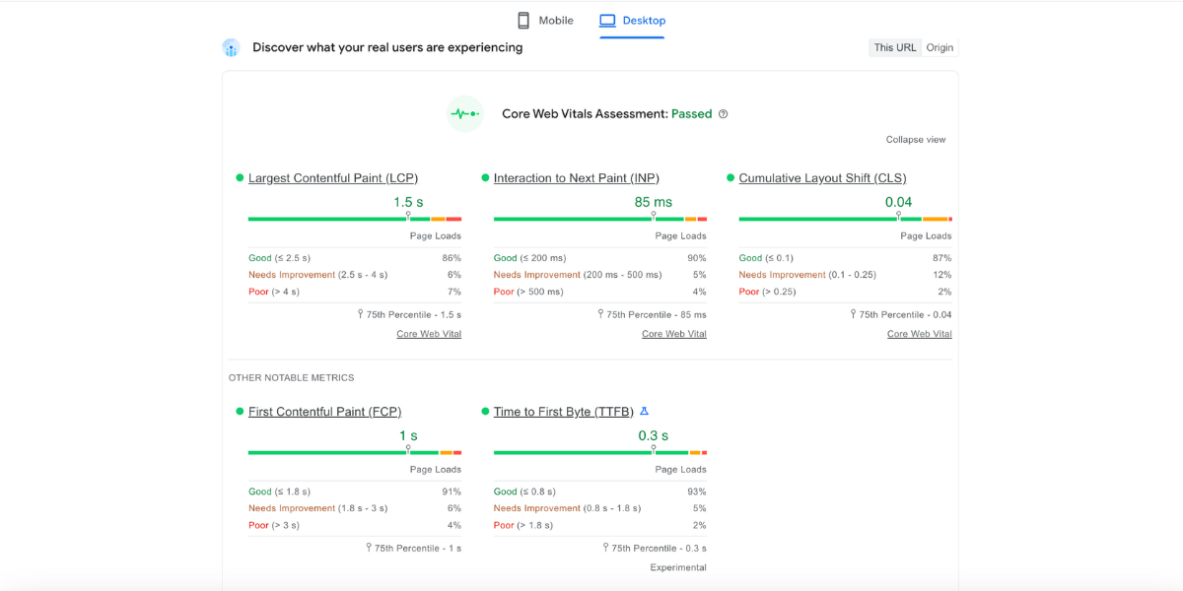Screen dimensions: 1183x591
Task: Open the Time to First Byte (TTFB) link
Action: pyautogui.click(x=563, y=412)
